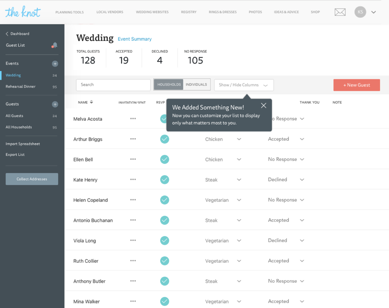Add a new event with plus icon
Screen dimensions: 389x308
(55, 64)
